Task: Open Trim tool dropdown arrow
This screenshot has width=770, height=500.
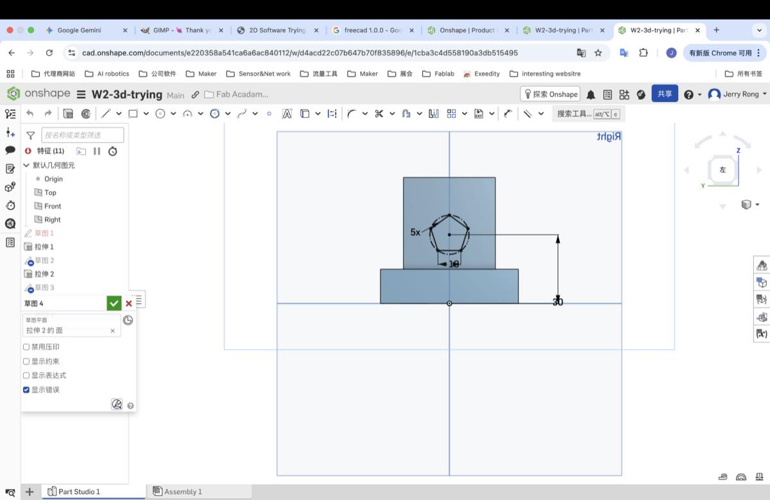Action: 391,113
